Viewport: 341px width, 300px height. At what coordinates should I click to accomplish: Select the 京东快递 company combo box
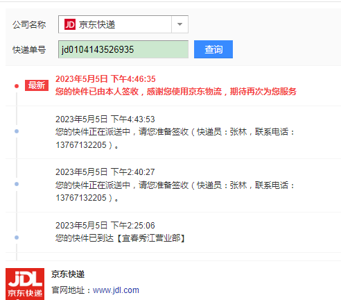123,24
